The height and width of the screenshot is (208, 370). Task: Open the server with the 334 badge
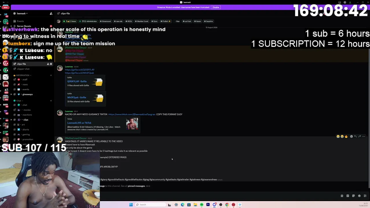pyautogui.click(x=5, y=91)
